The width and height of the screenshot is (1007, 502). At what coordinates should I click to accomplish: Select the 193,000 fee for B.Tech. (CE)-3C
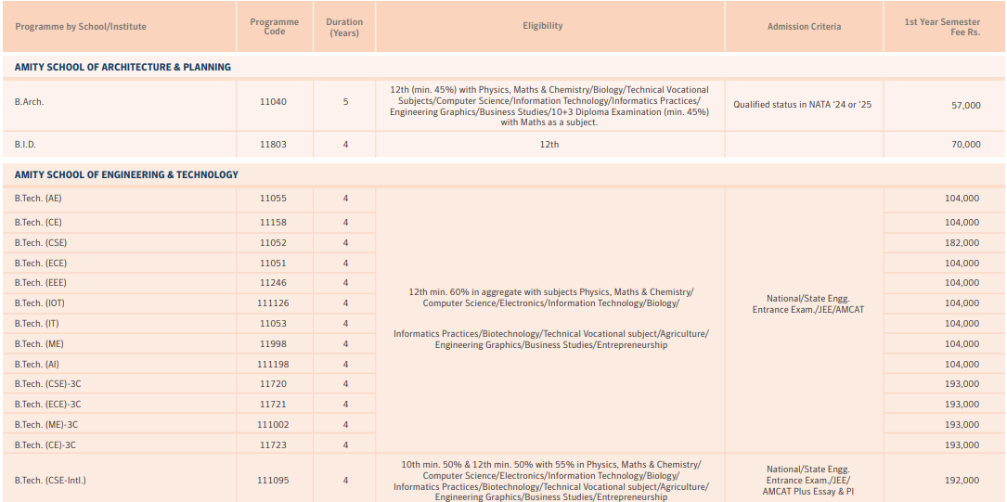point(962,444)
